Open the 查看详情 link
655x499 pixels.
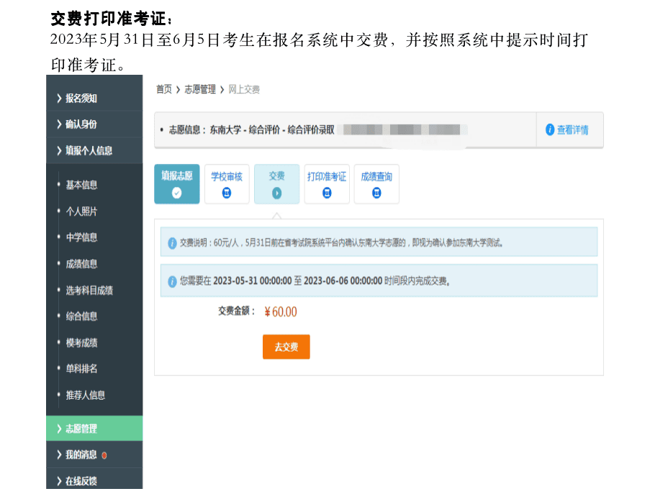(x=572, y=130)
